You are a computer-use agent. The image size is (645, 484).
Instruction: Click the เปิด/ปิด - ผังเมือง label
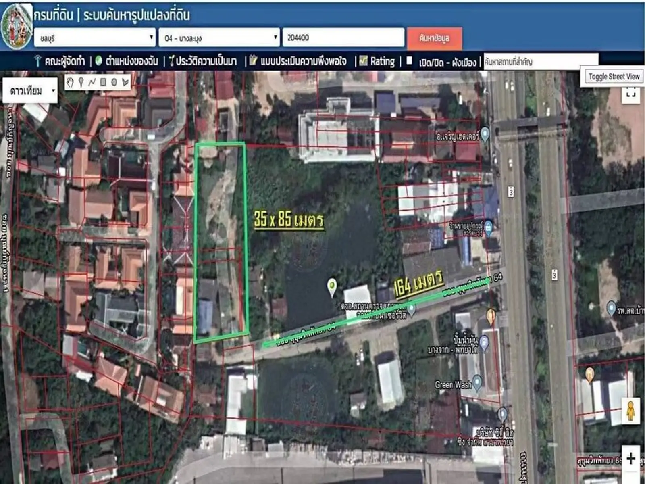click(x=447, y=62)
